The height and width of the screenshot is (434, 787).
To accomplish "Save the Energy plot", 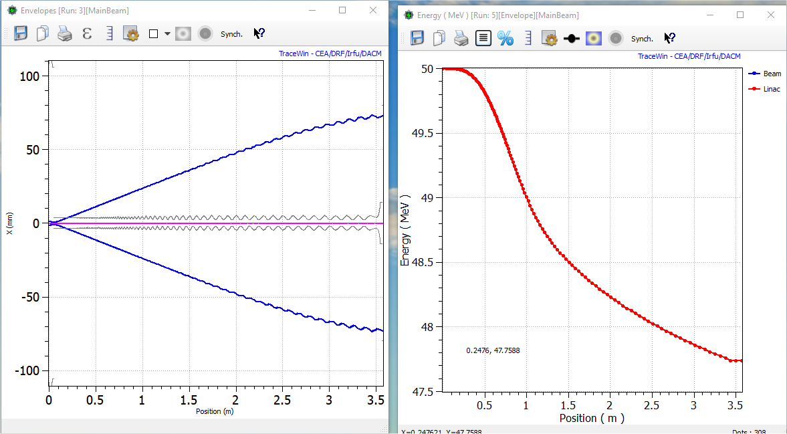I will (417, 39).
